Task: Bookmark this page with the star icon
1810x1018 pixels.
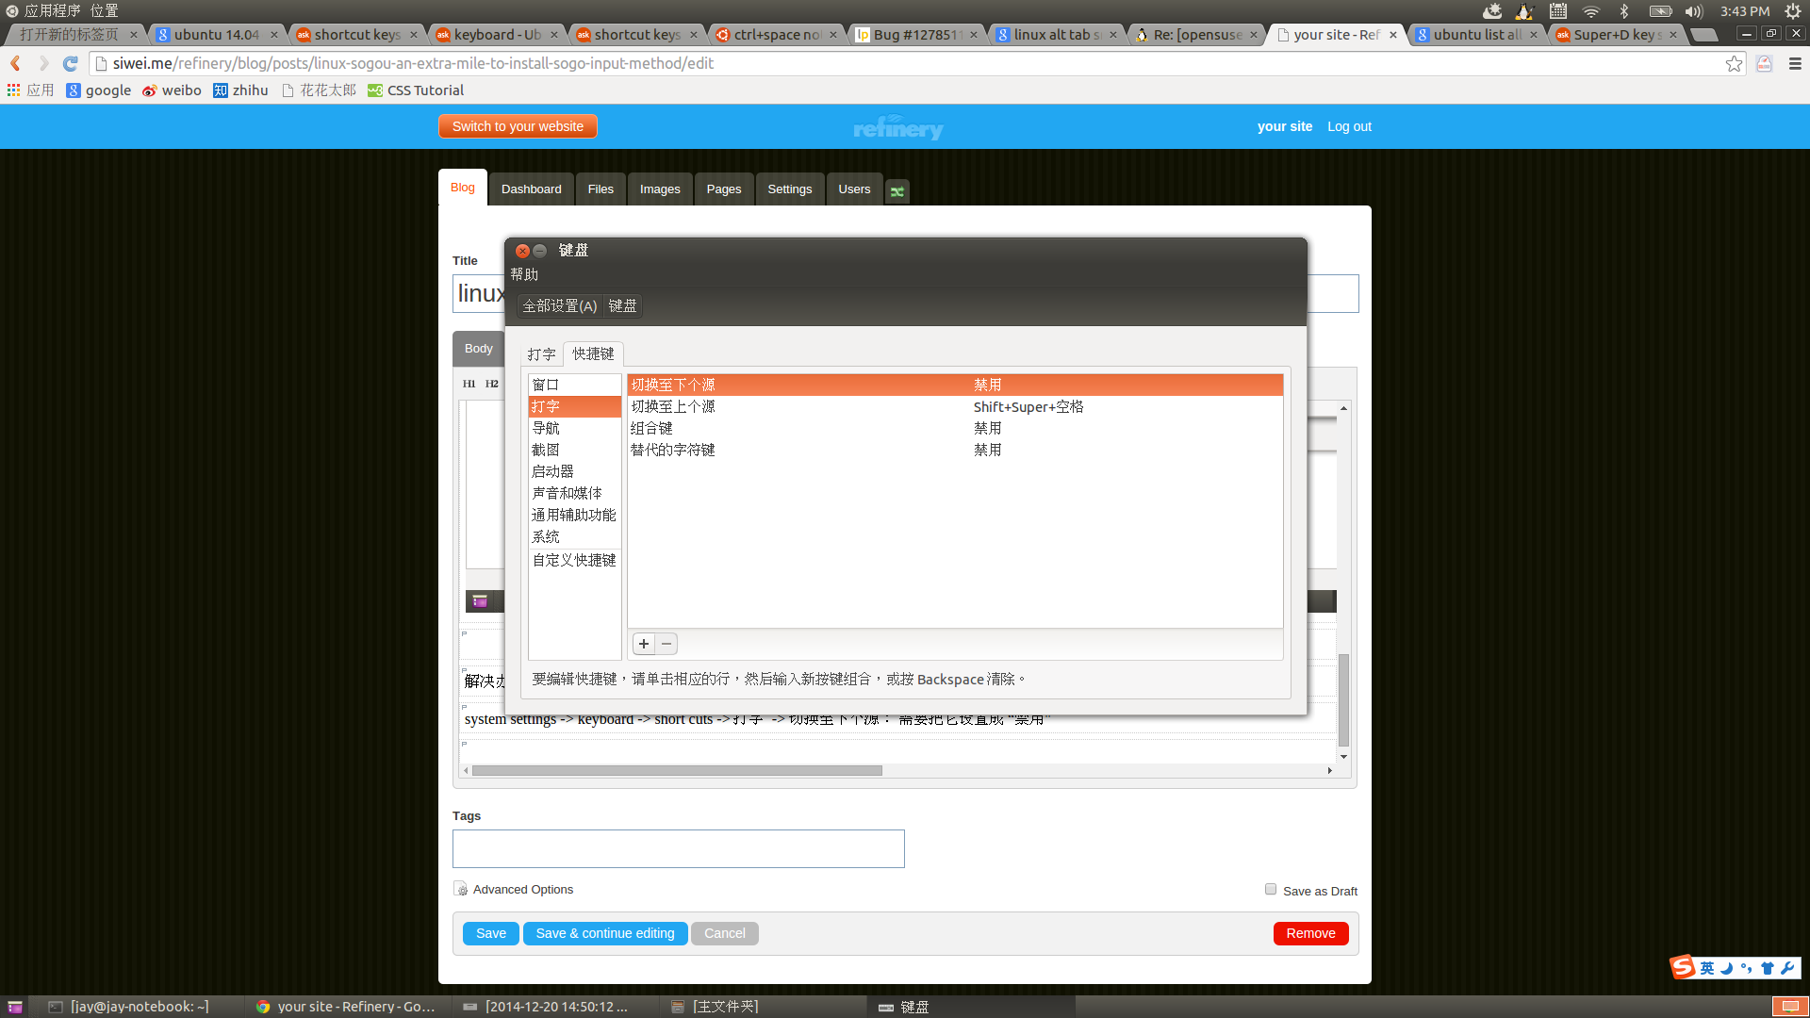Action: pos(1734,63)
